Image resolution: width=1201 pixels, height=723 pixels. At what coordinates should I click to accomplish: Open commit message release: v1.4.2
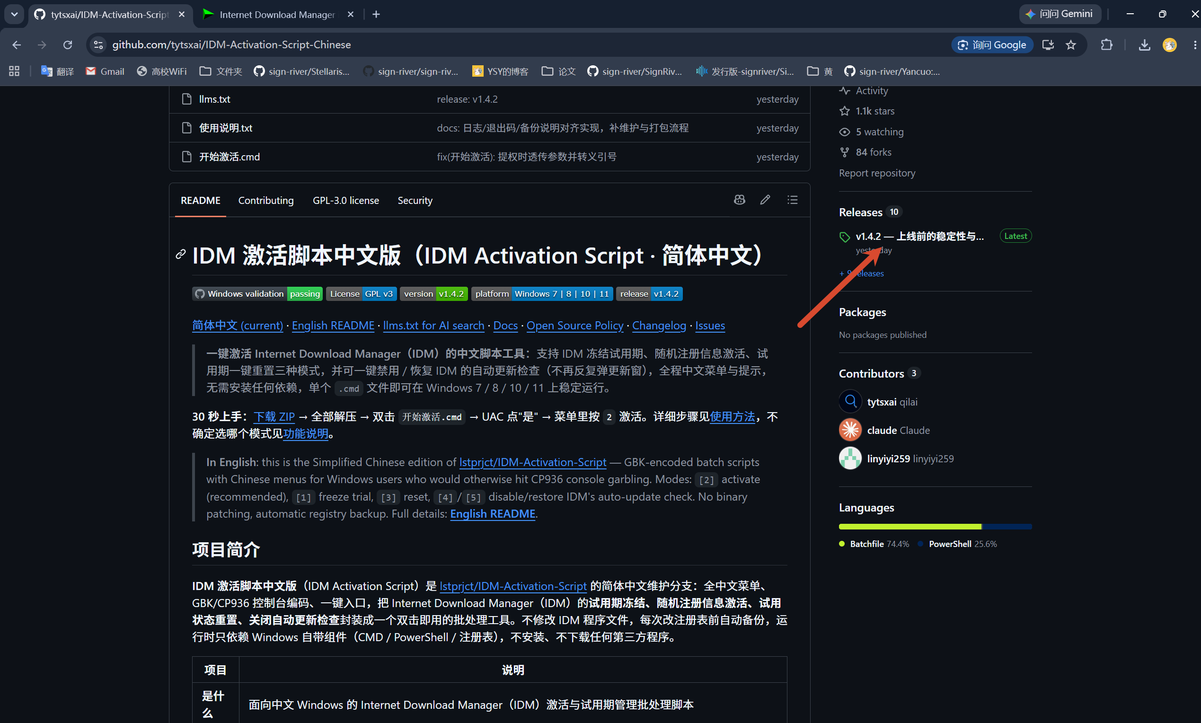pos(467,99)
